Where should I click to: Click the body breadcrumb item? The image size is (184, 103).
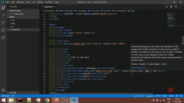click(x=70, y=11)
